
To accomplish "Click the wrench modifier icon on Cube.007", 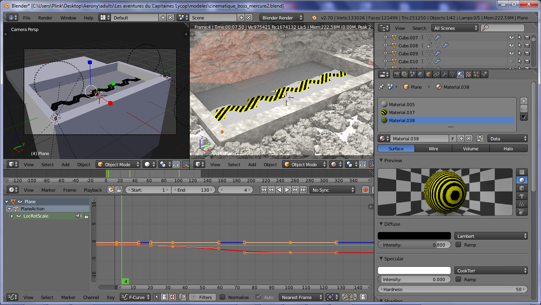I will 438,37.
